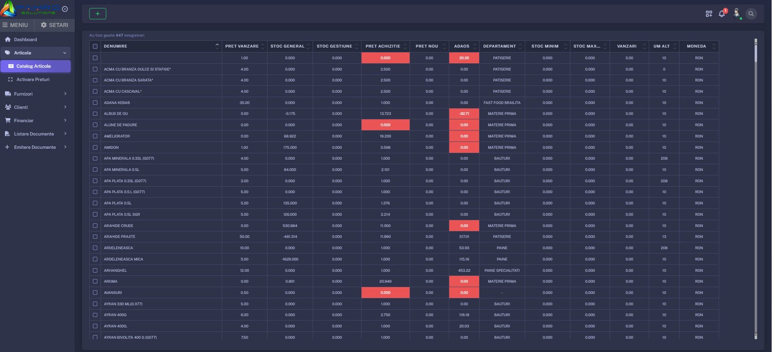Toggle the select-all checkbox in header

click(x=95, y=46)
